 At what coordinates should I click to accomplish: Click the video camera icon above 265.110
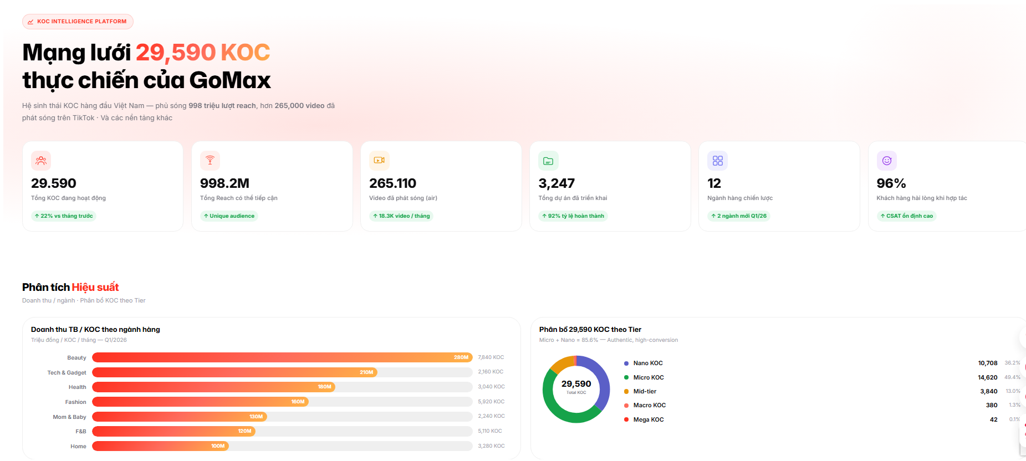tap(379, 161)
